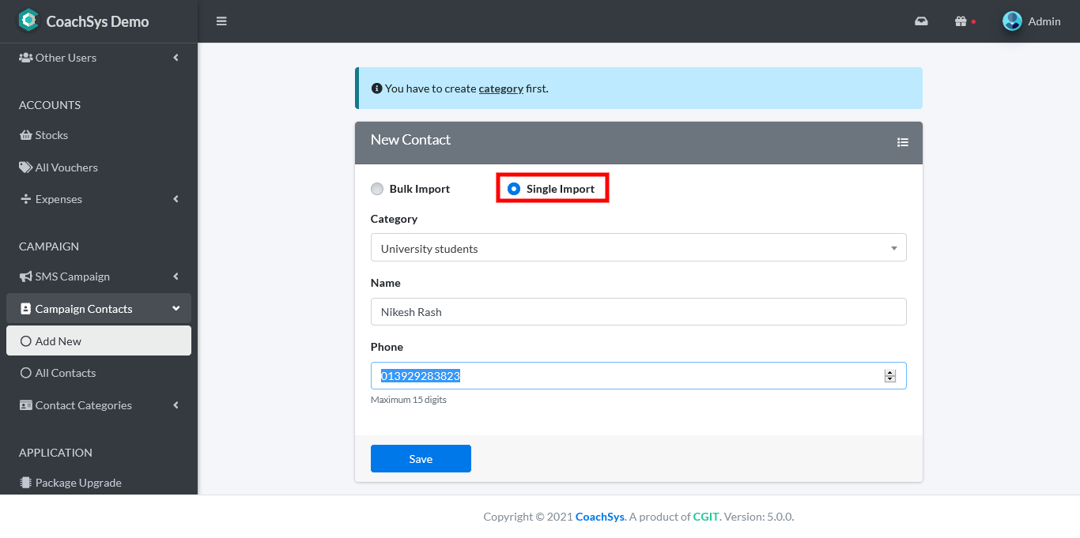The image size is (1080, 538).
Task: Open Stocks from the sidebar
Action: pos(51,135)
